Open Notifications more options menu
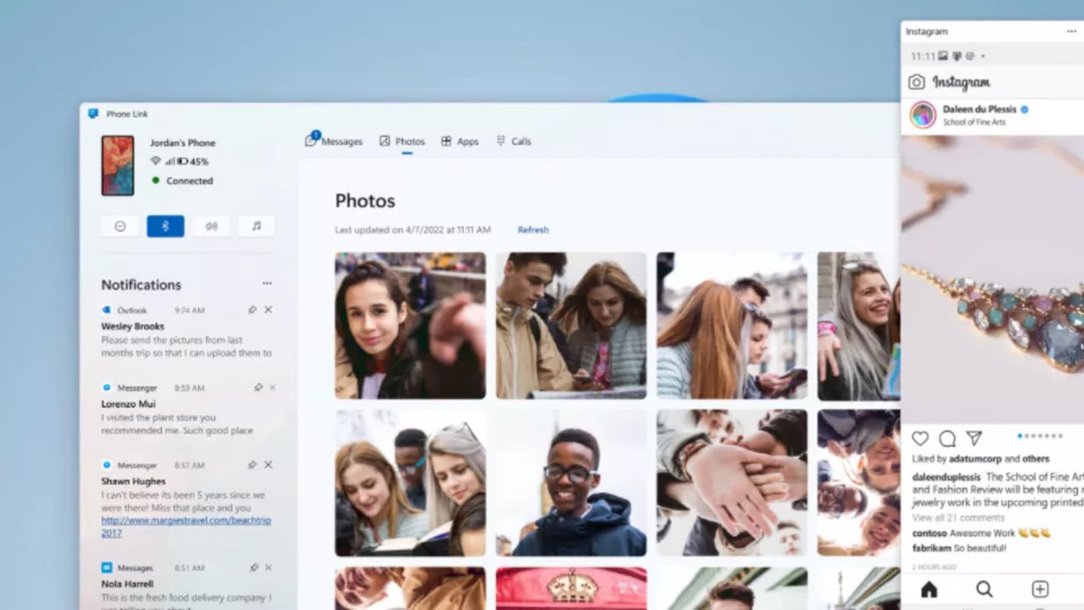The height and width of the screenshot is (610, 1084). pyautogui.click(x=267, y=284)
